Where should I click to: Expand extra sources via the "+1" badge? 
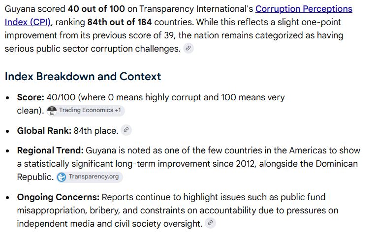point(118,110)
